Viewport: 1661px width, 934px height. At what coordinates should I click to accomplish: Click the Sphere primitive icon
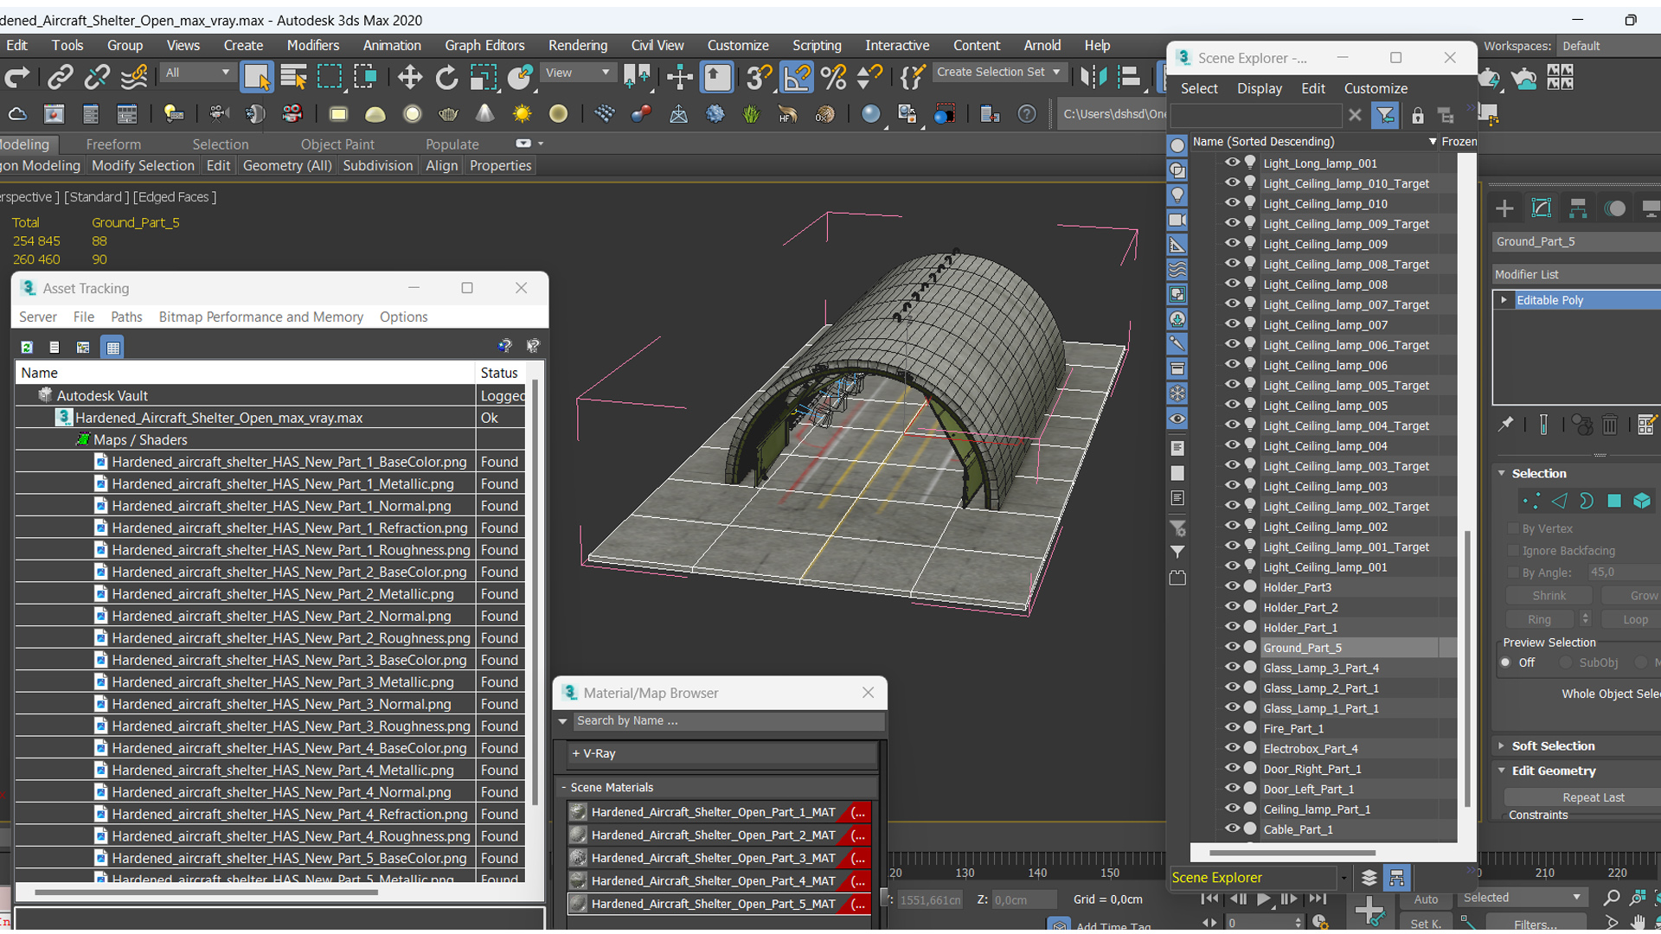[x=413, y=114]
